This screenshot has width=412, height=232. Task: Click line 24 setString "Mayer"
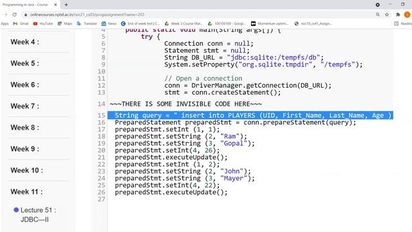pyautogui.click(x=185, y=179)
